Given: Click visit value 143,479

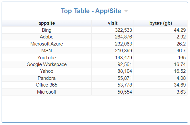Looking at the screenshot, I should pyautogui.click(x=123, y=58).
